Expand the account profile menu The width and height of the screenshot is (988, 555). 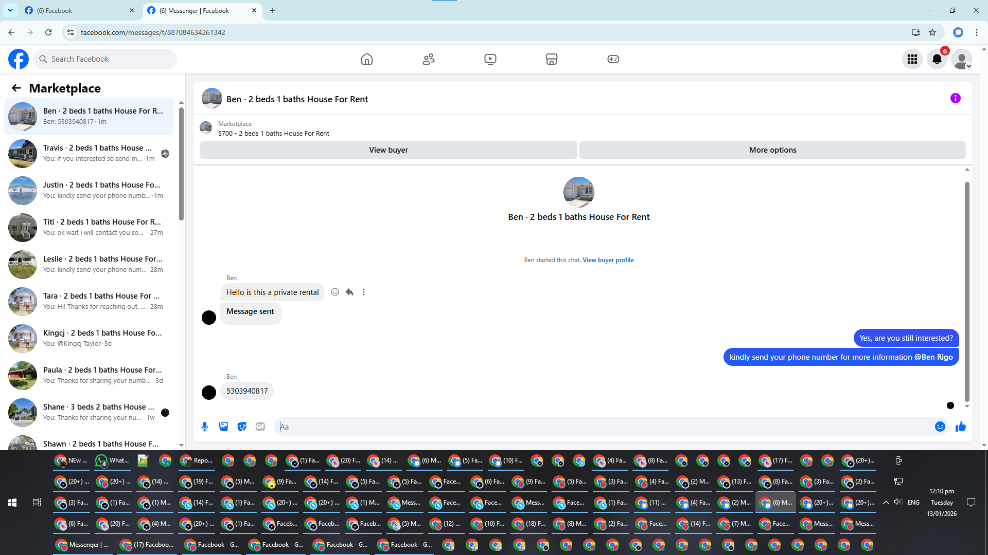[961, 59]
